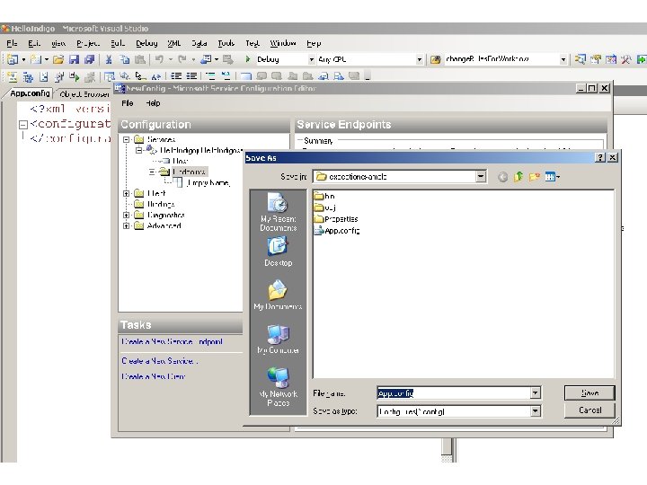This screenshot has width=647, height=485.
Task: Click Create a New Service Endpoint link
Action: click(172, 341)
